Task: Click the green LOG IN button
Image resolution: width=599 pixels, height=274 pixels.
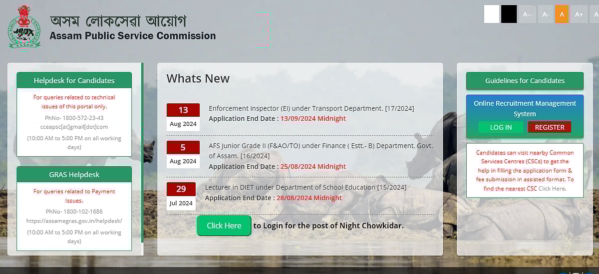Action: (x=501, y=127)
